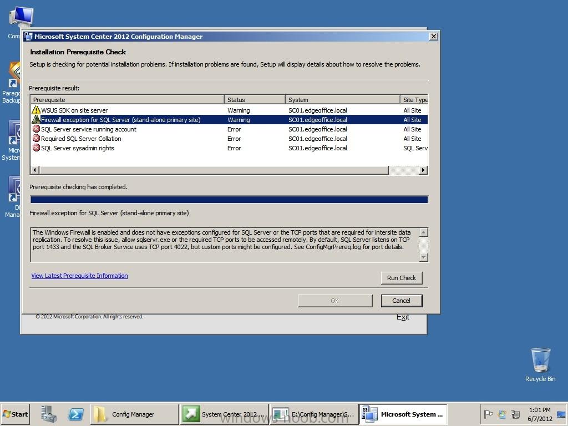
Task: Launch Windows PowerShell from the taskbar
Action: [76, 414]
